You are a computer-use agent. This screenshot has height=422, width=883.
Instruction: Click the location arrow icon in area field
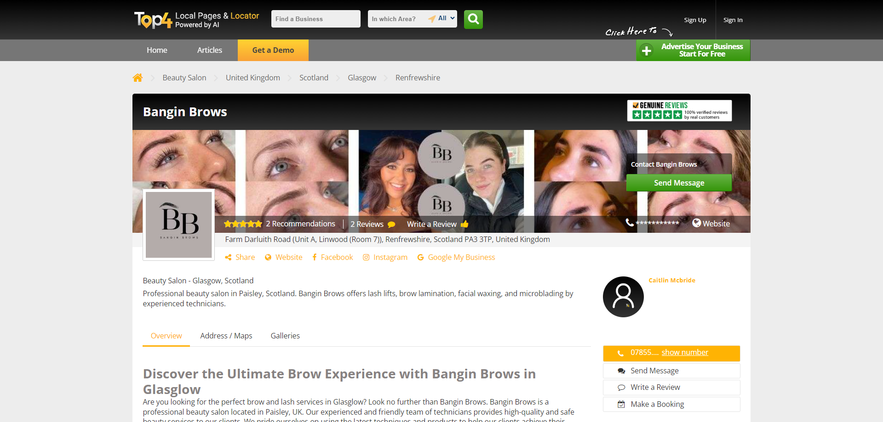pos(432,19)
